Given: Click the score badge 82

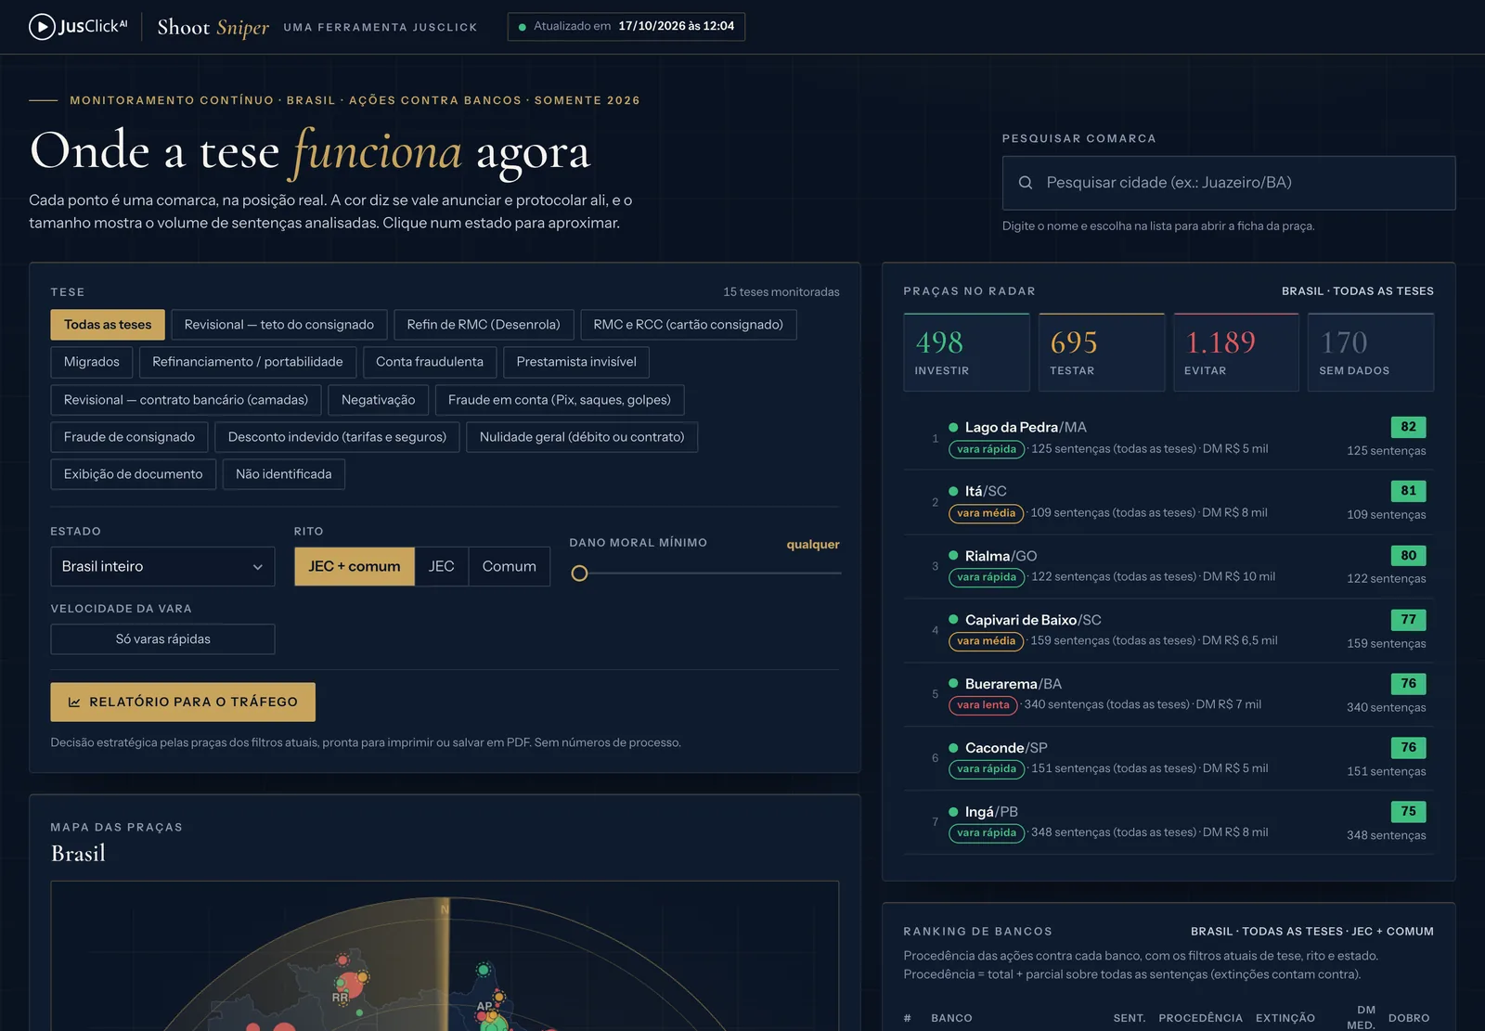Looking at the screenshot, I should [x=1408, y=427].
